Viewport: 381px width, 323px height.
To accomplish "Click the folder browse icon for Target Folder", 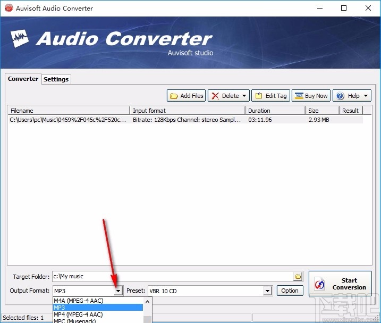I will coord(298,277).
